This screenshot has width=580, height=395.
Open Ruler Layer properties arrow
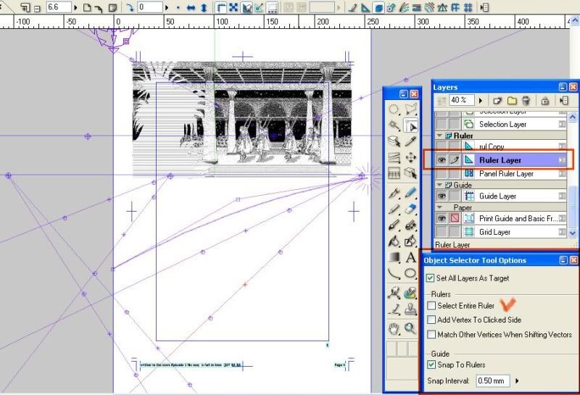click(x=563, y=160)
